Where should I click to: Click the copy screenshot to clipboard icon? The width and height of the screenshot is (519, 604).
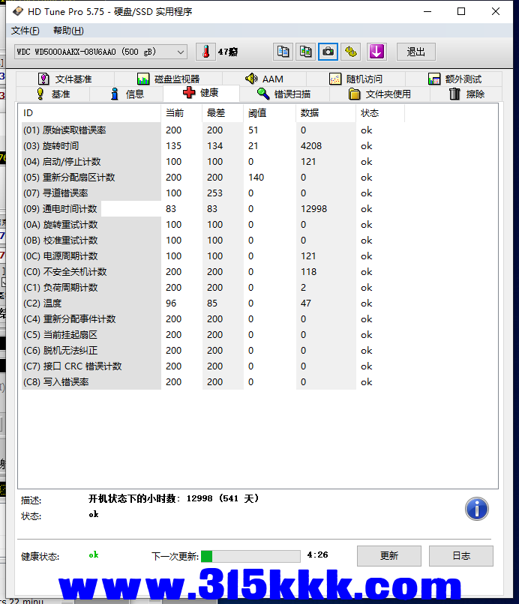pyautogui.click(x=305, y=52)
